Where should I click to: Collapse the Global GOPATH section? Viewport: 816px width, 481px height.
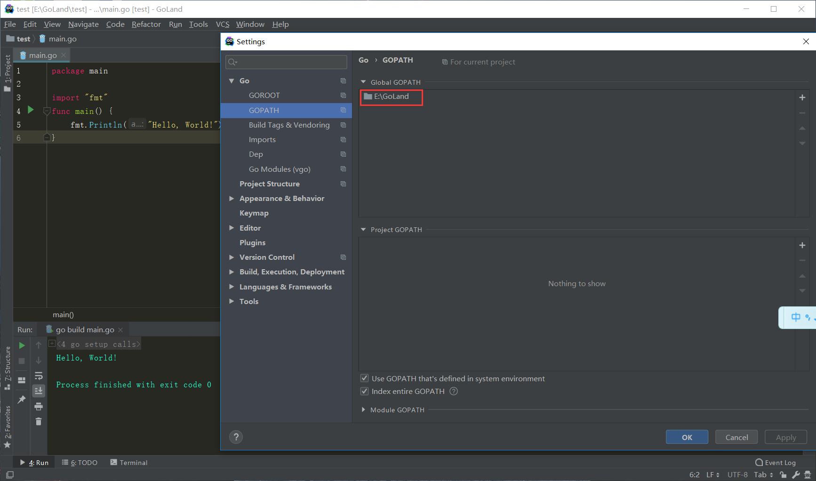[x=363, y=82]
